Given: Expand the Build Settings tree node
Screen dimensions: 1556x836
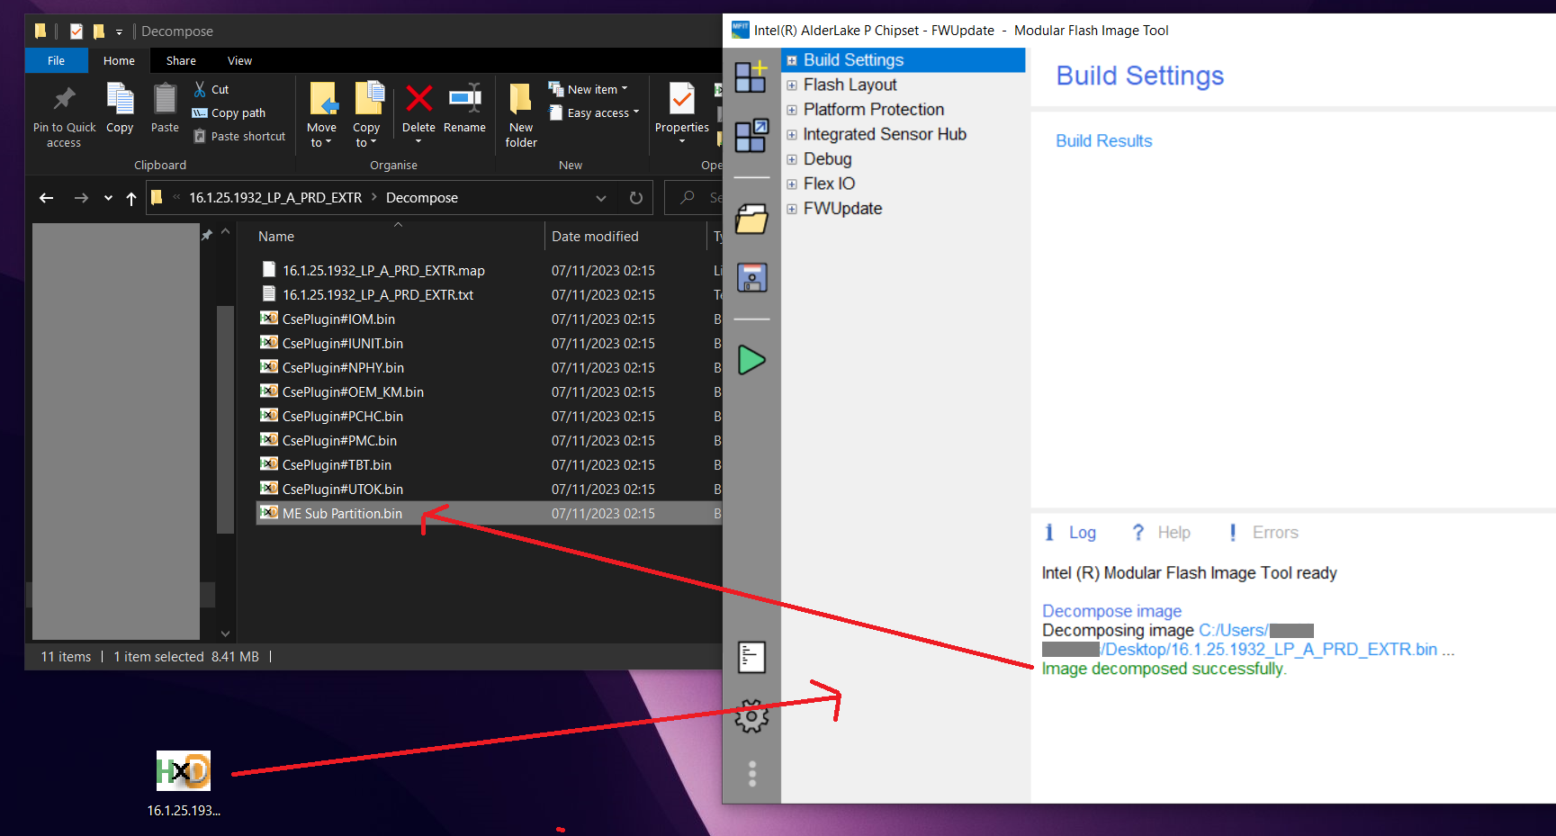Looking at the screenshot, I should click(792, 60).
